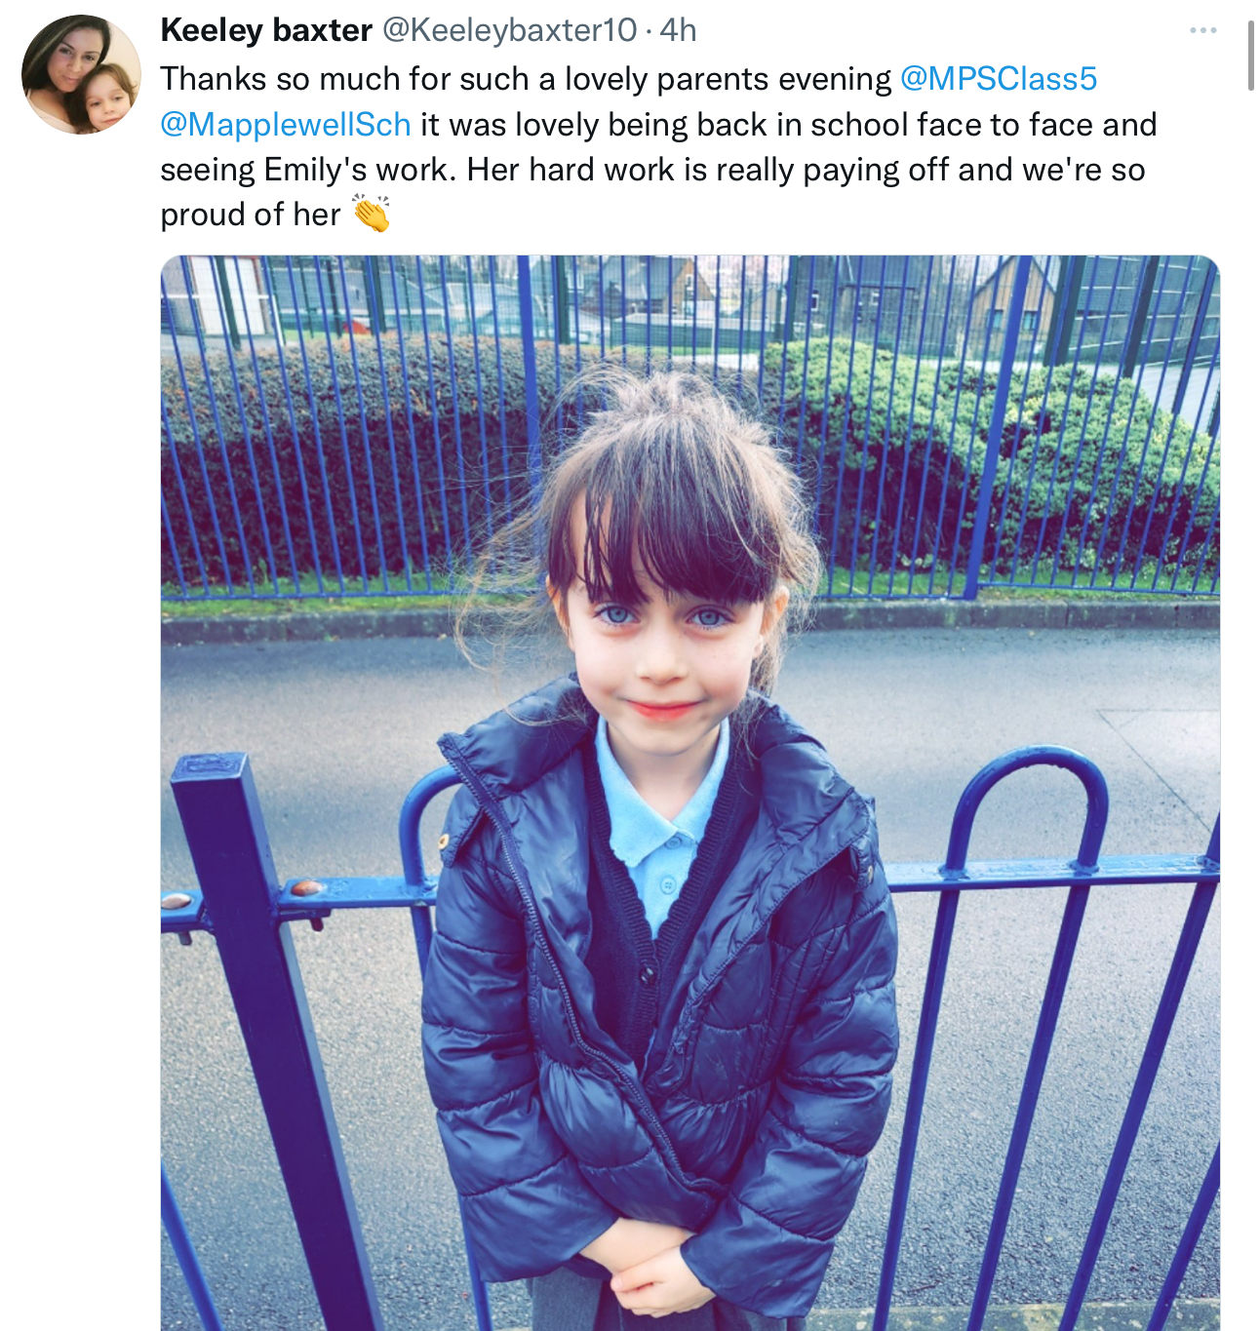Follow the @MPSClass5 mention link

999,78
